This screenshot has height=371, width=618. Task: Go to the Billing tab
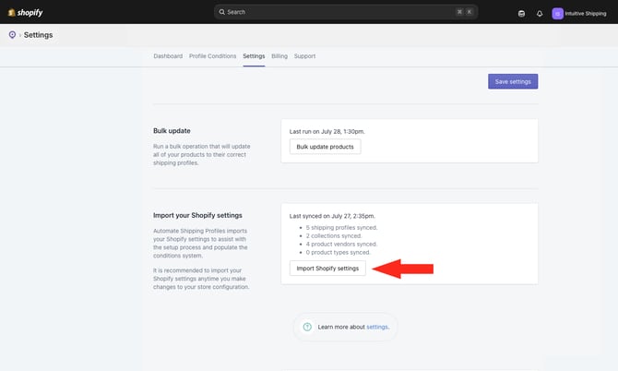coord(279,56)
